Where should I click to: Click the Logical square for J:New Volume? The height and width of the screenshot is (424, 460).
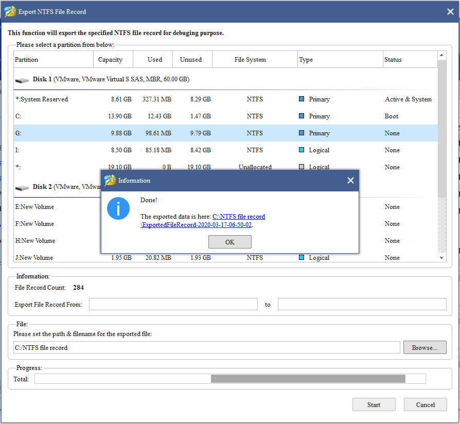(302, 257)
